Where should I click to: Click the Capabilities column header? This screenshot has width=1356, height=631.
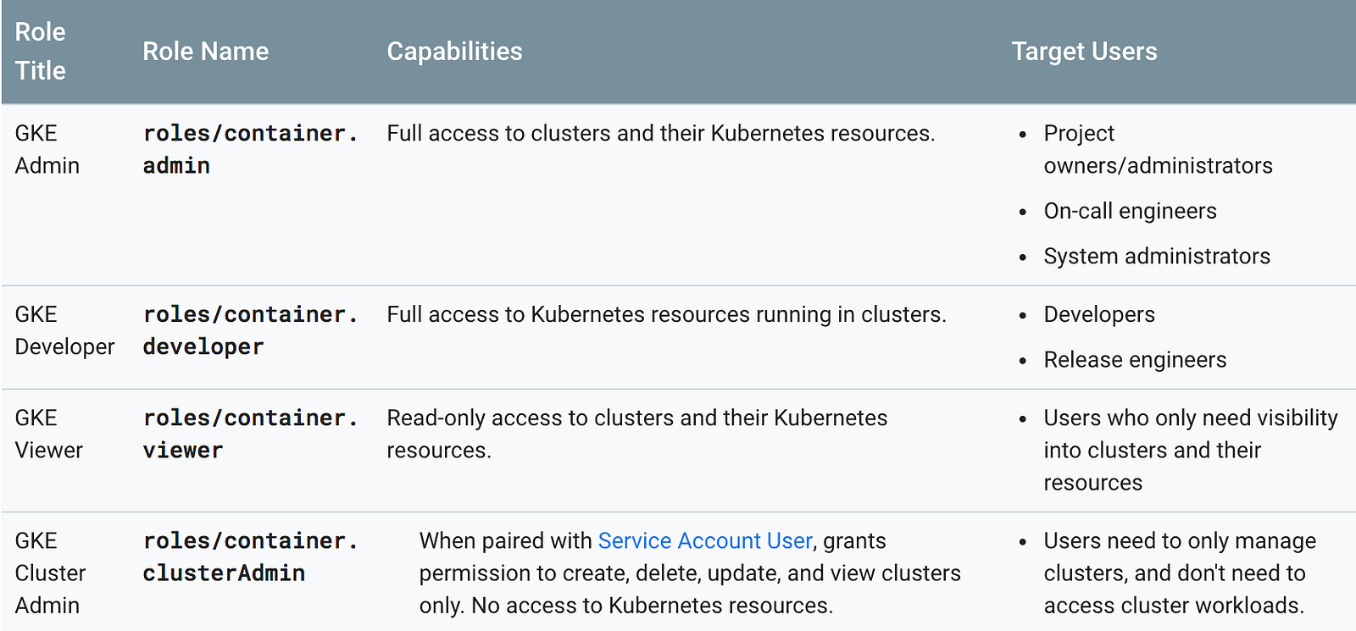[x=454, y=52]
